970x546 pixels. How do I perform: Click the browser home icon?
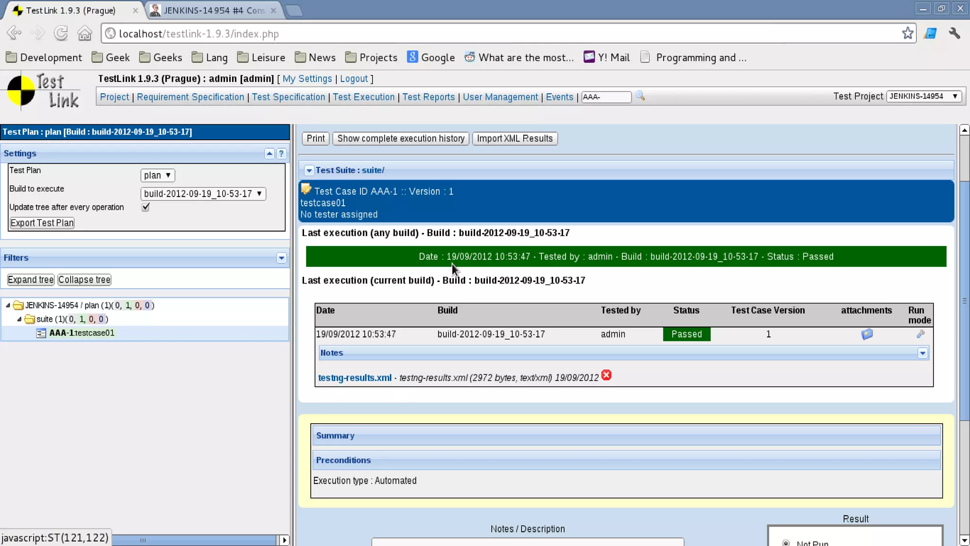pos(85,33)
